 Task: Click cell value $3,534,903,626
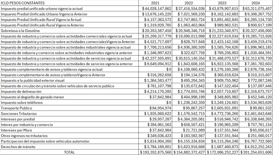tap(258, 103)
